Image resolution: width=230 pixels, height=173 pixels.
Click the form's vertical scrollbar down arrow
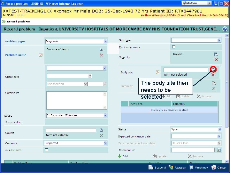(x=226, y=161)
